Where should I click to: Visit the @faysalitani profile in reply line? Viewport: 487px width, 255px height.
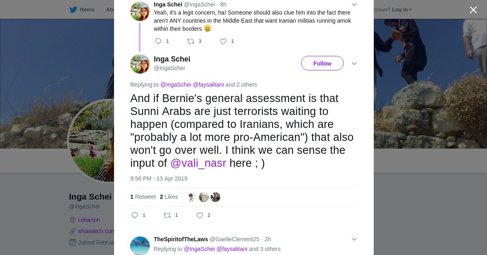208,85
